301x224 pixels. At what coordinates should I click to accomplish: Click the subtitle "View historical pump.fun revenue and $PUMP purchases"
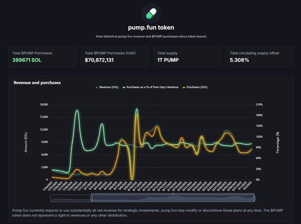(151, 36)
